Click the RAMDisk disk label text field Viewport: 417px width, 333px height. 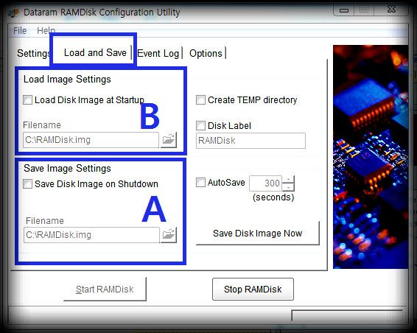[250, 141]
